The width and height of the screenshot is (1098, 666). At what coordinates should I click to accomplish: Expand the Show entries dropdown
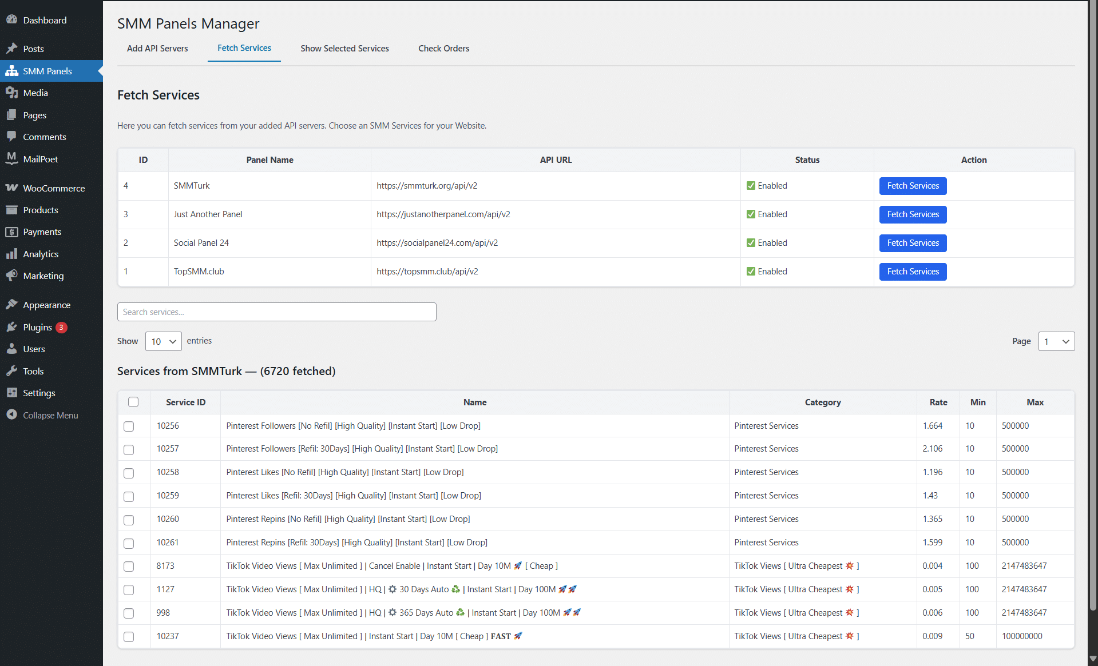163,341
